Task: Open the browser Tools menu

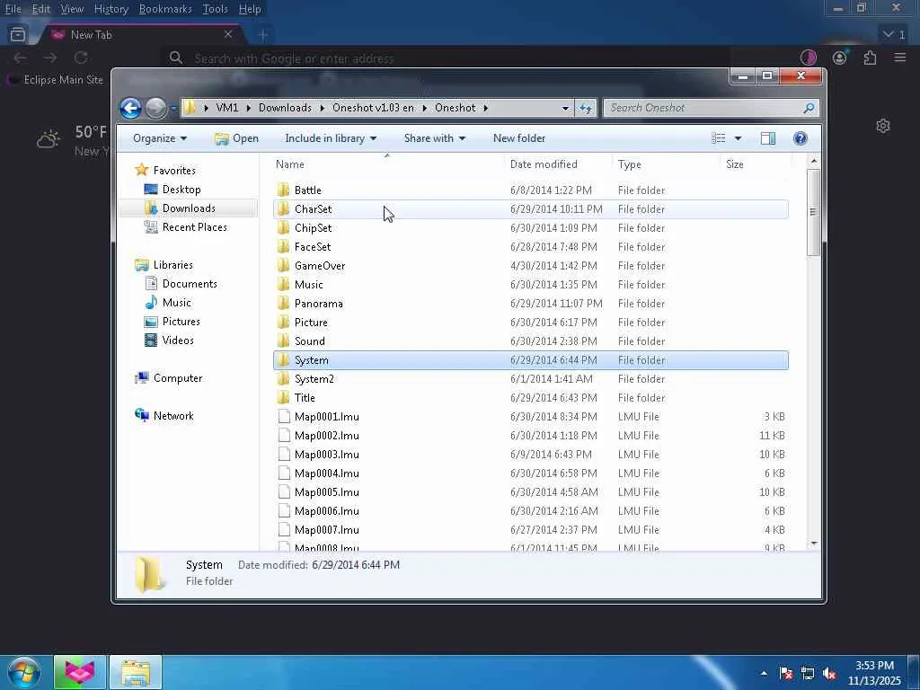Action: tap(215, 9)
